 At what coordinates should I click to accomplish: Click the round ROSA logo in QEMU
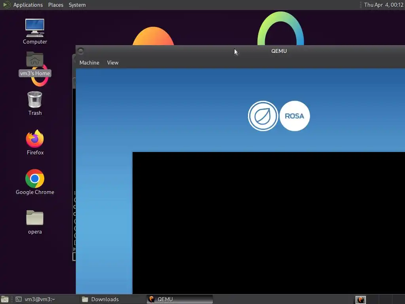point(295,116)
